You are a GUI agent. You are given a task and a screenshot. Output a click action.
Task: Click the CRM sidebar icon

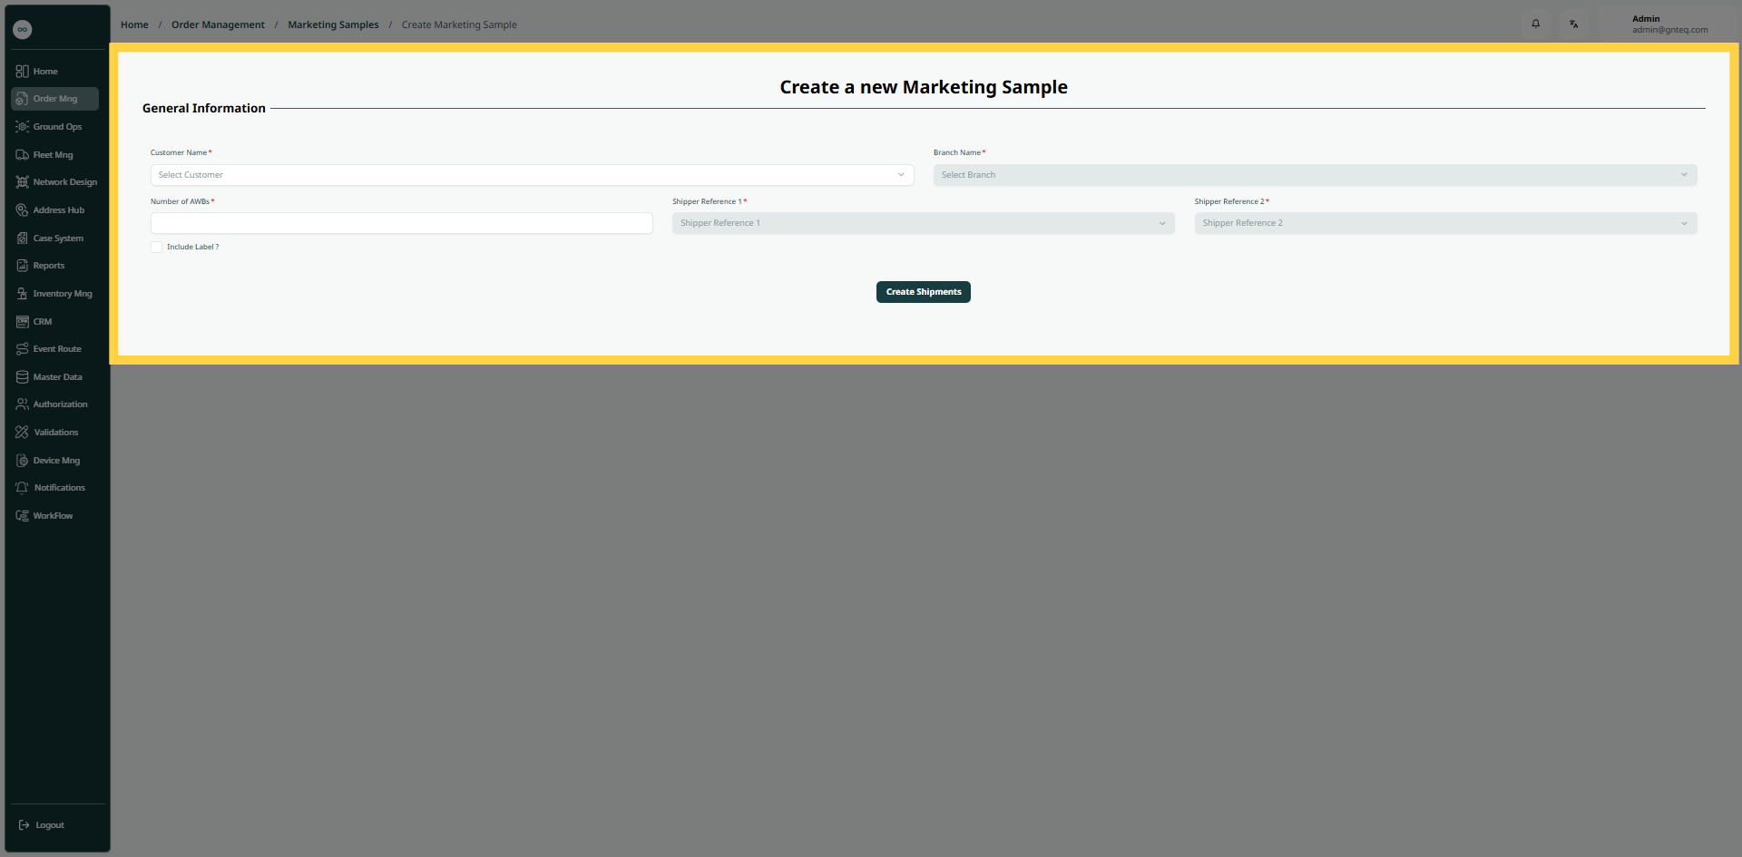(22, 322)
